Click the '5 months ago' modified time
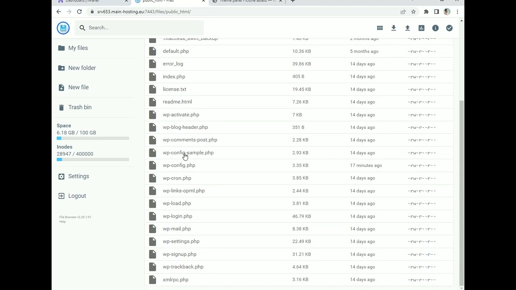This screenshot has width=516, height=290. pyautogui.click(x=364, y=51)
